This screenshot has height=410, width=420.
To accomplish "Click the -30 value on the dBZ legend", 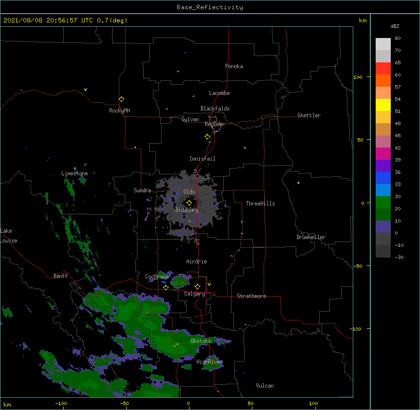I will pos(399,257).
